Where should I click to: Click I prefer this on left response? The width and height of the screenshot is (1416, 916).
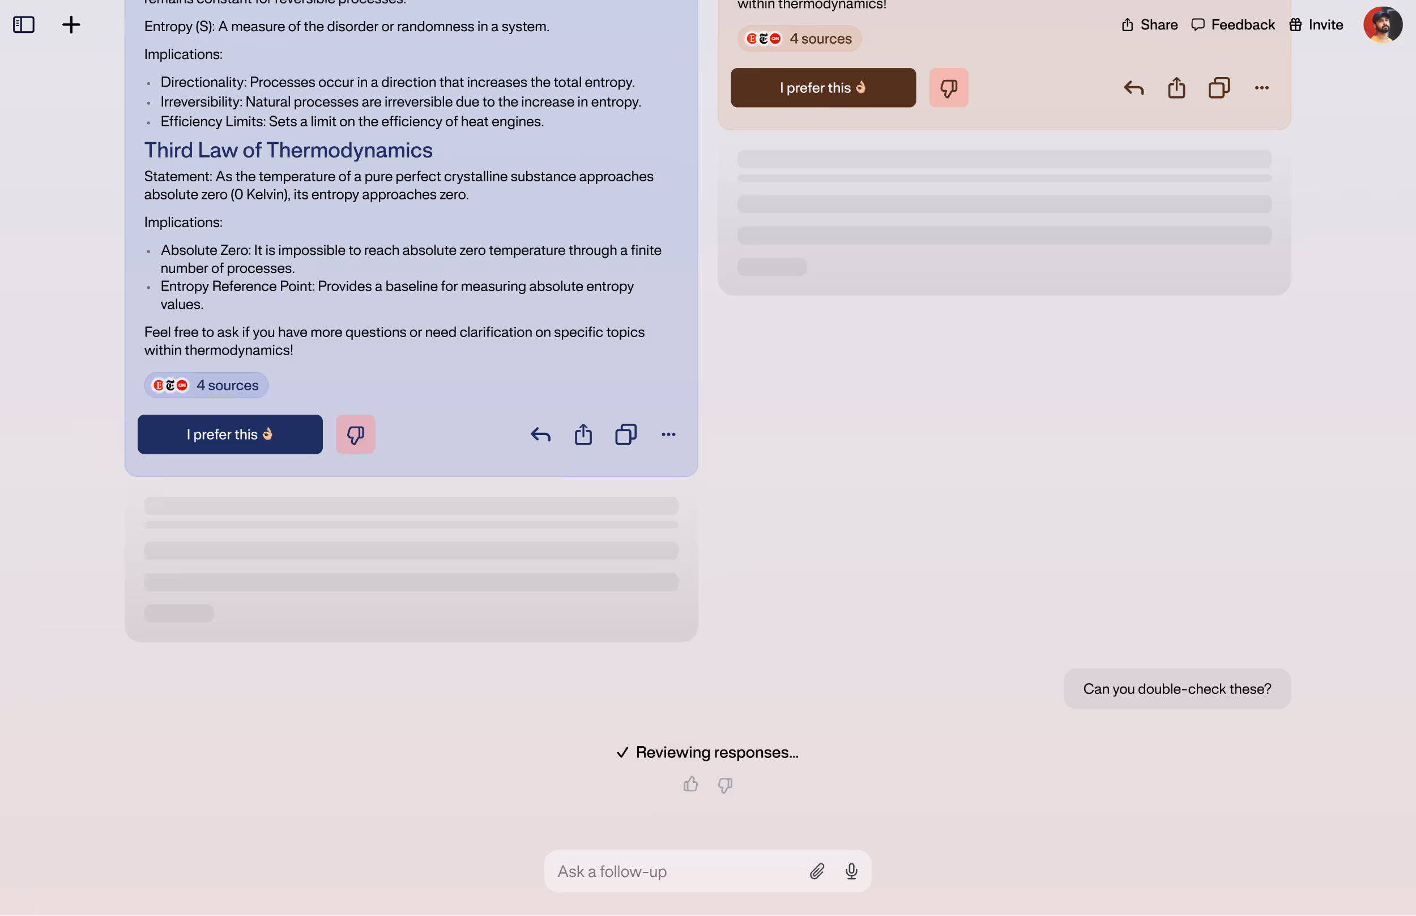(229, 435)
